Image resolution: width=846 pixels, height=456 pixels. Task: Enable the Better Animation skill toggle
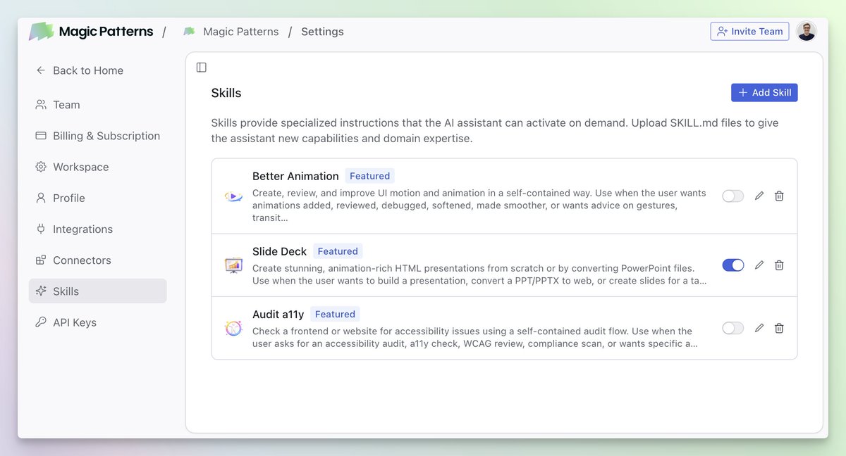[x=732, y=196]
